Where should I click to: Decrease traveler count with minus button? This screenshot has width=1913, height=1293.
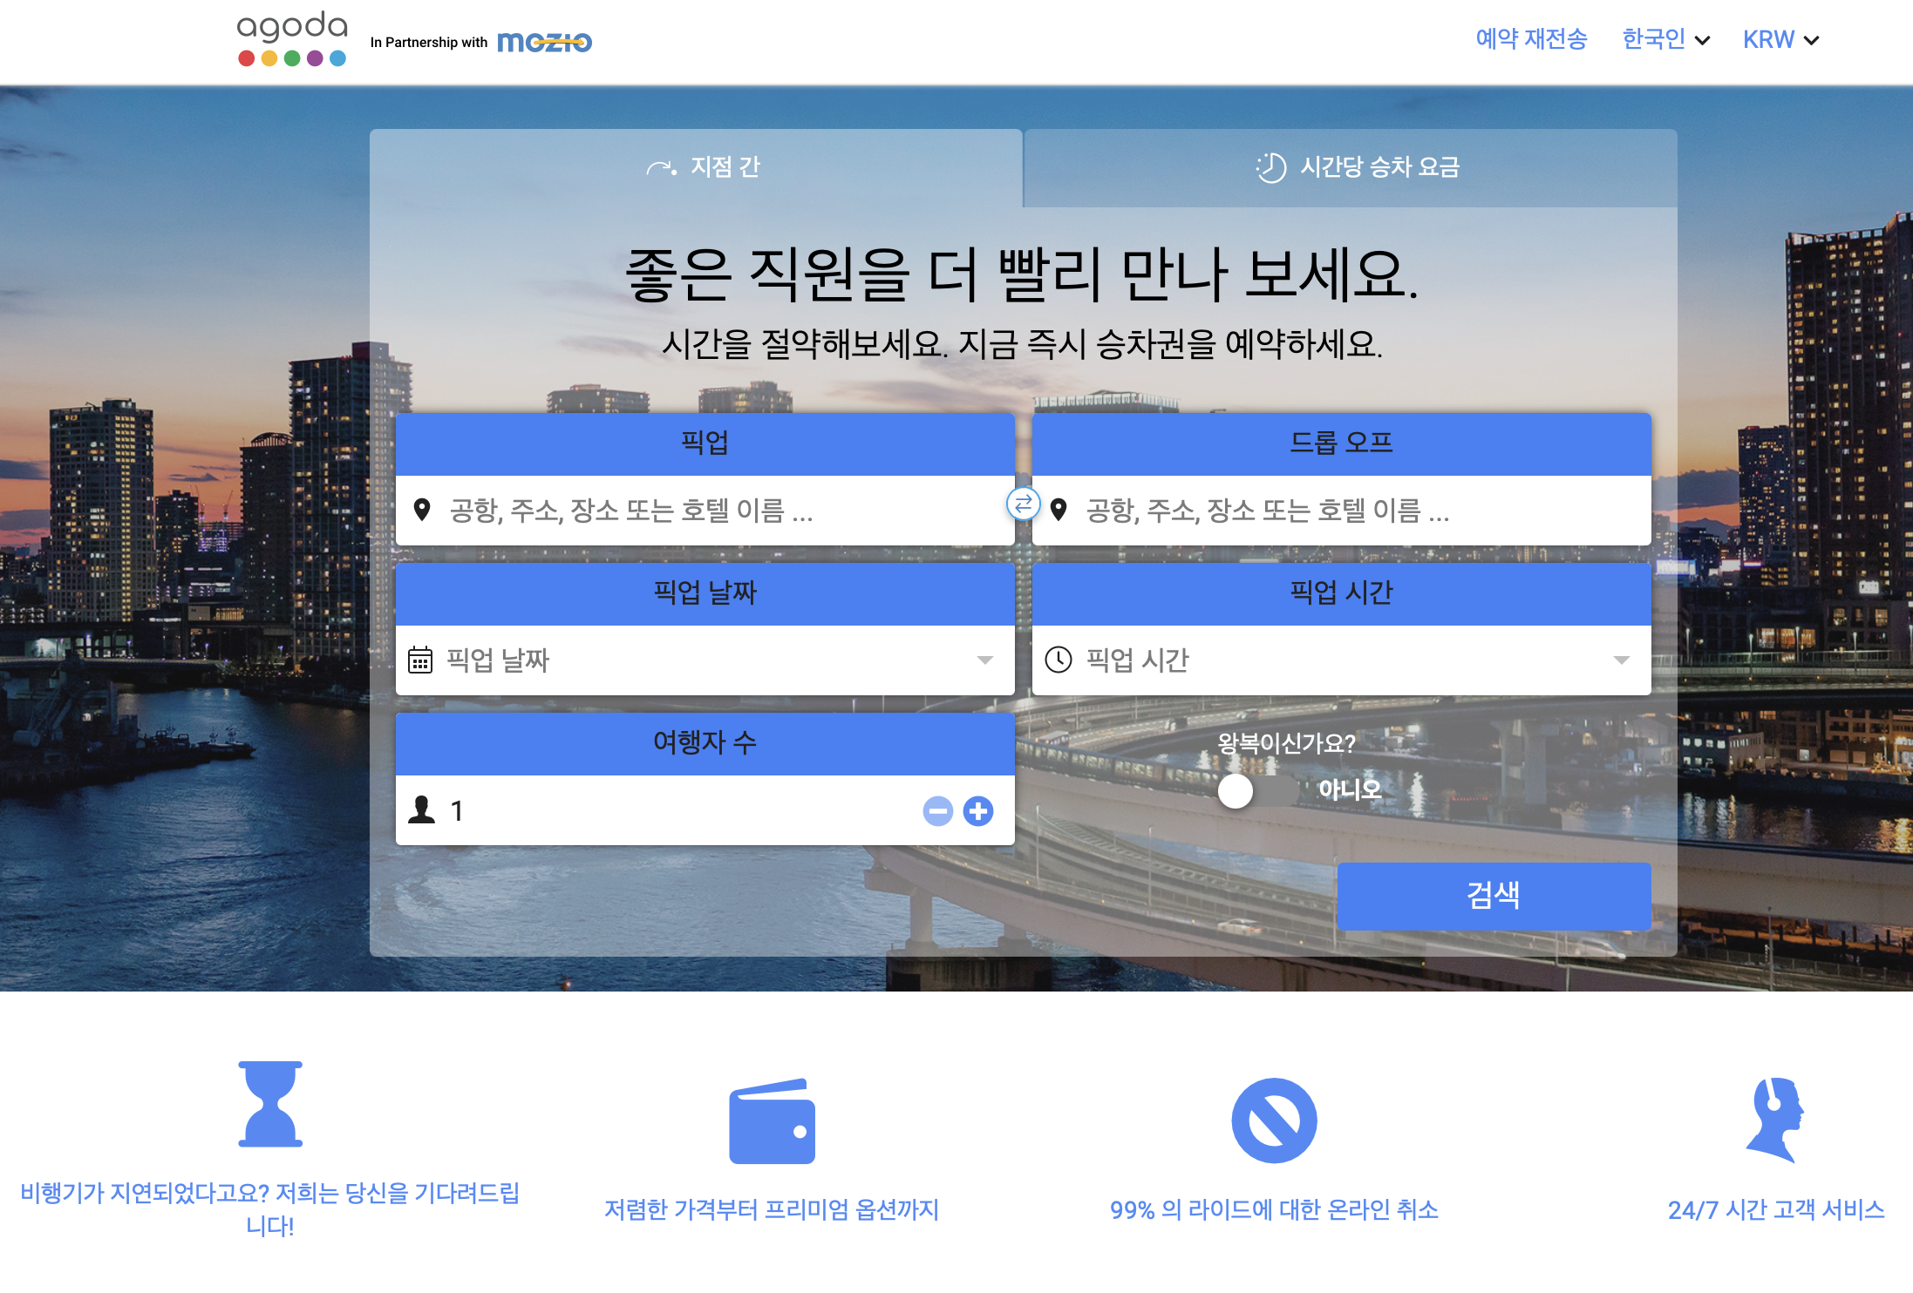coord(938,811)
